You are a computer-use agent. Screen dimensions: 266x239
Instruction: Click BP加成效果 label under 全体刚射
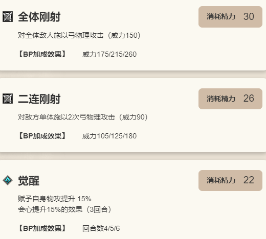pos(42,54)
